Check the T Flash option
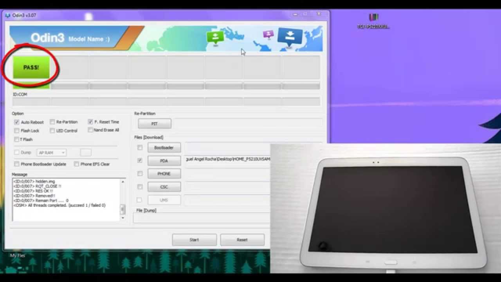This screenshot has width=501, height=282. pos(17,139)
